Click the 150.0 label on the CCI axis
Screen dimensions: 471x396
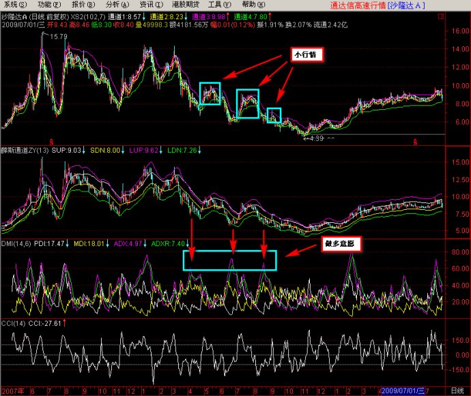[x=460, y=341]
